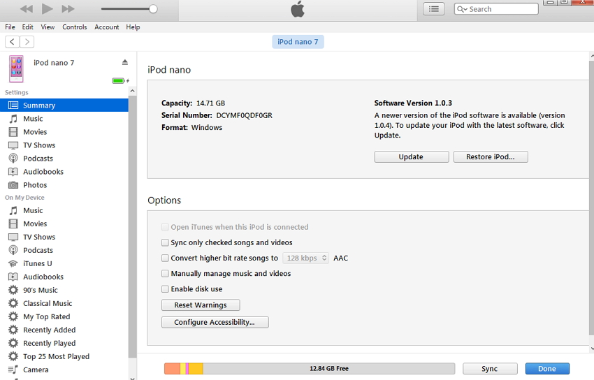Click the Restore iPod... button
The image size is (594, 380).
[x=491, y=157]
